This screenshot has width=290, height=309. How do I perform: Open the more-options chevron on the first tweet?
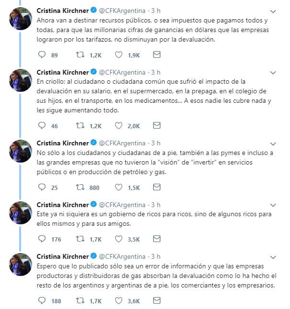click(273, 10)
